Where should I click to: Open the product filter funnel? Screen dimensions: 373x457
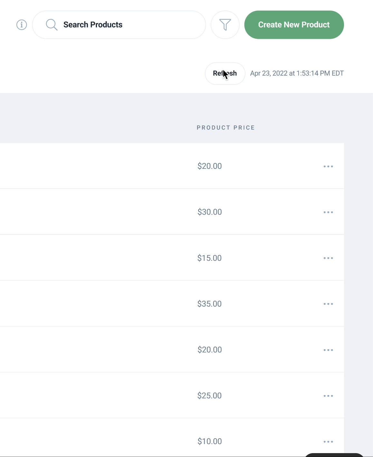(x=225, y=25)
